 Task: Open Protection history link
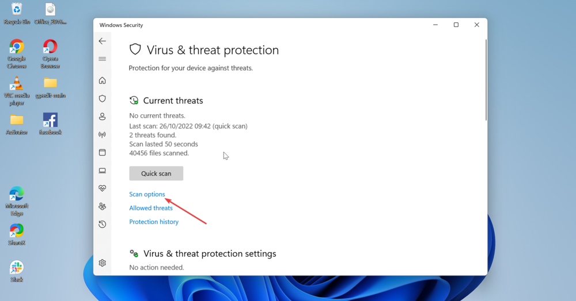click(x=154, y=222)
